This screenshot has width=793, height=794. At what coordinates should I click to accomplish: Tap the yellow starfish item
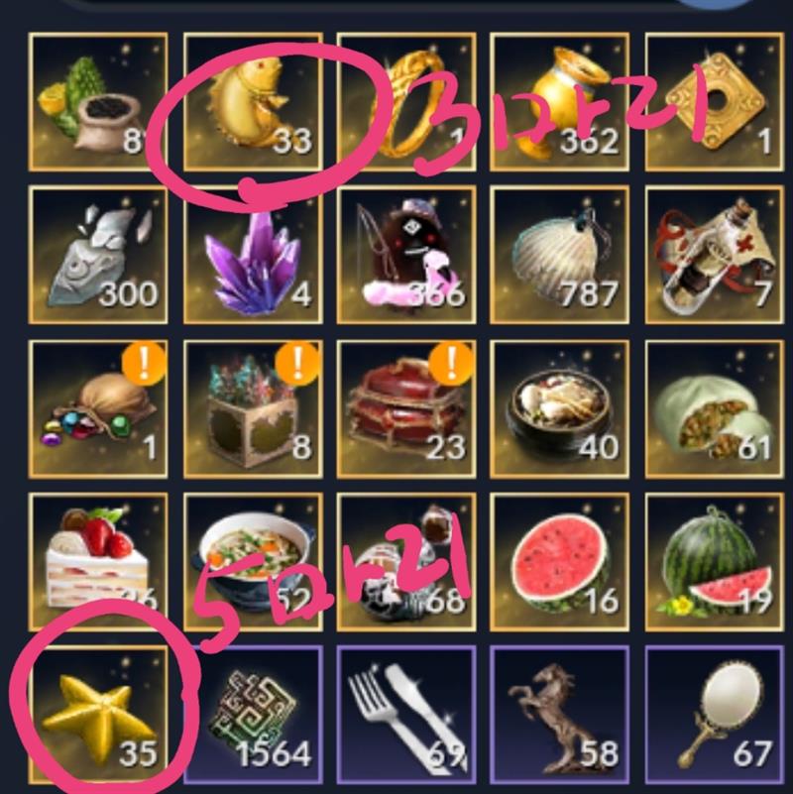[x=98, y=715]
